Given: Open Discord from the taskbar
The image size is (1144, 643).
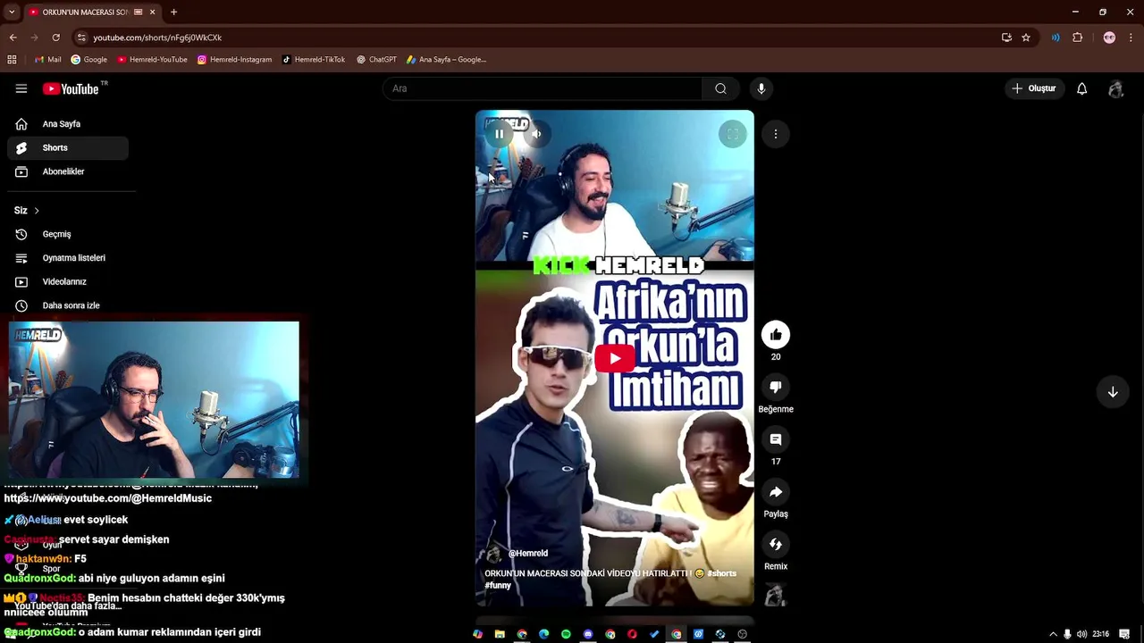Looking at the screenshot, I should (x=588, y=634).
